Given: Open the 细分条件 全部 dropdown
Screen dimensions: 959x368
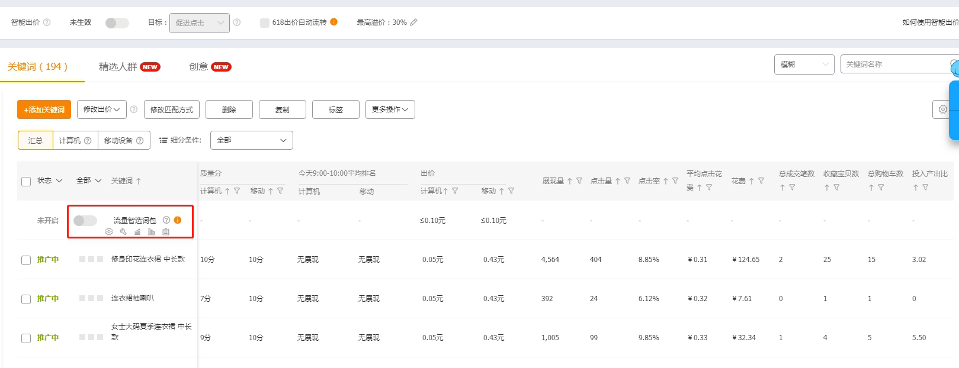Looking at the screenshot, I should (x=251, y=140).
